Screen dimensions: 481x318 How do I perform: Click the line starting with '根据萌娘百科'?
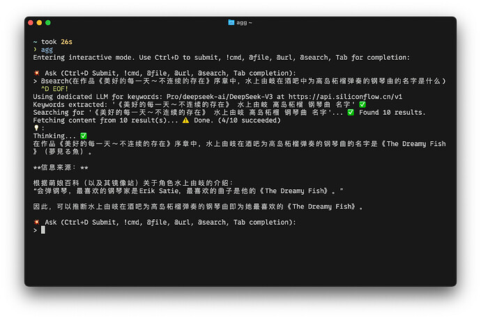133,183
